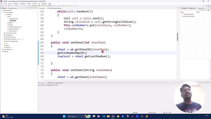Click the Name column header in Expressions

(x=182, y=12)
